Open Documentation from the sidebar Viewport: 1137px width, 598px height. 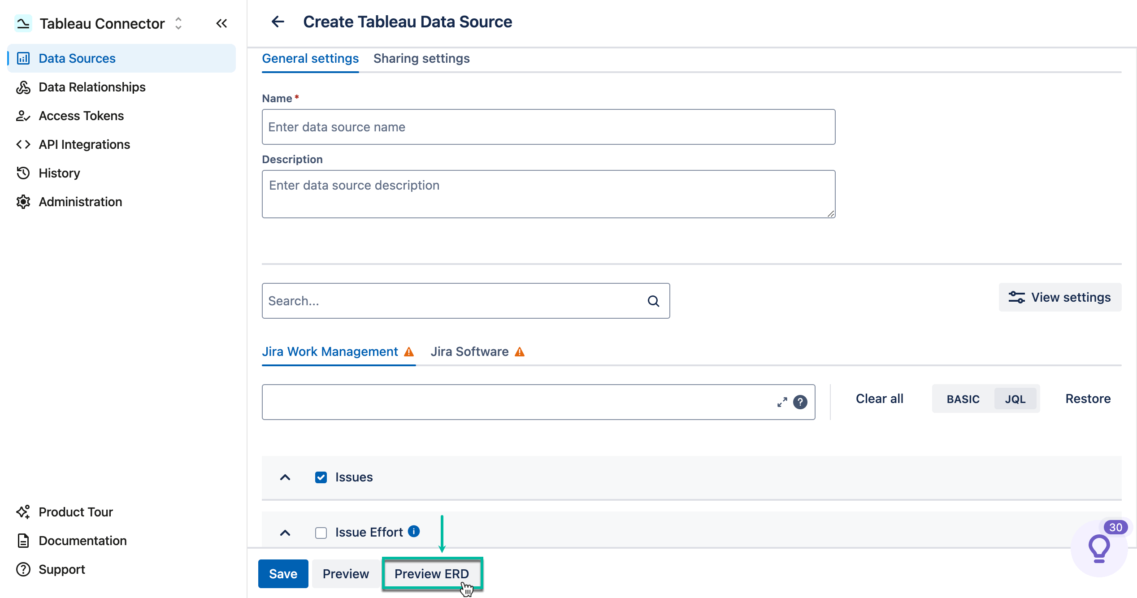coord(82,541)
